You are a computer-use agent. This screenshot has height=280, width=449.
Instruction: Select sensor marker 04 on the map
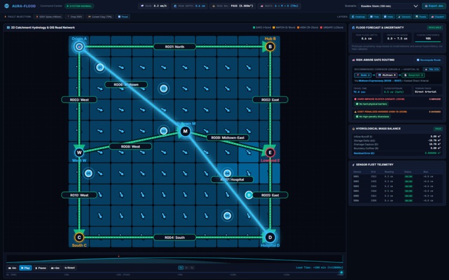pyautogui.click(x=227, y=173)
